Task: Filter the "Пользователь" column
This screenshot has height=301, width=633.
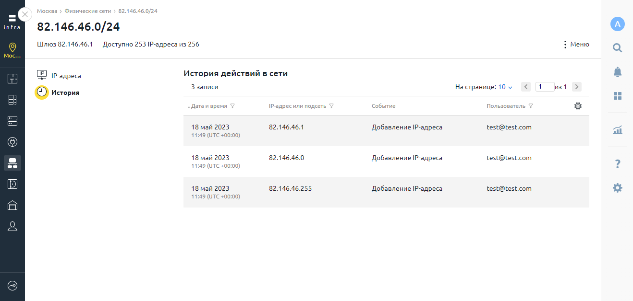Action: (530, 106)
